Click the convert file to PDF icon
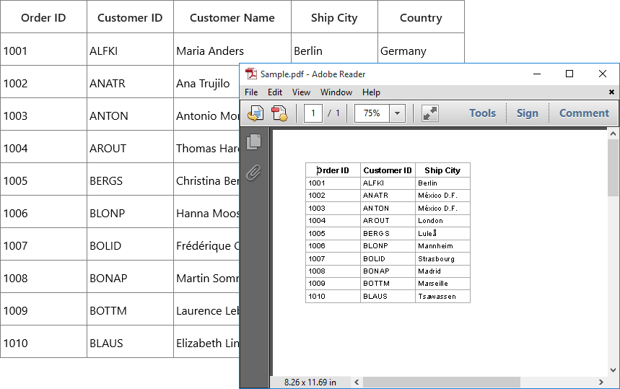This screenshot has width=620, height=389. tap(256, 113)
